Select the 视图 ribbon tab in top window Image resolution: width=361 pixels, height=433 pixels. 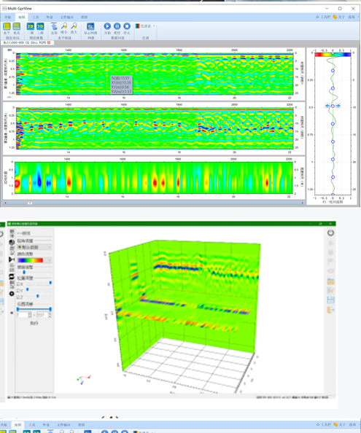pyautogui.click(x=22, y=17)
